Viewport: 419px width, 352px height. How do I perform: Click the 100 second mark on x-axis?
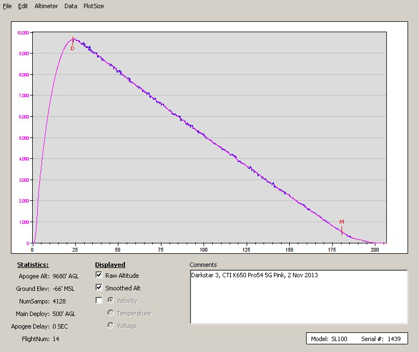tap(203, 250)
